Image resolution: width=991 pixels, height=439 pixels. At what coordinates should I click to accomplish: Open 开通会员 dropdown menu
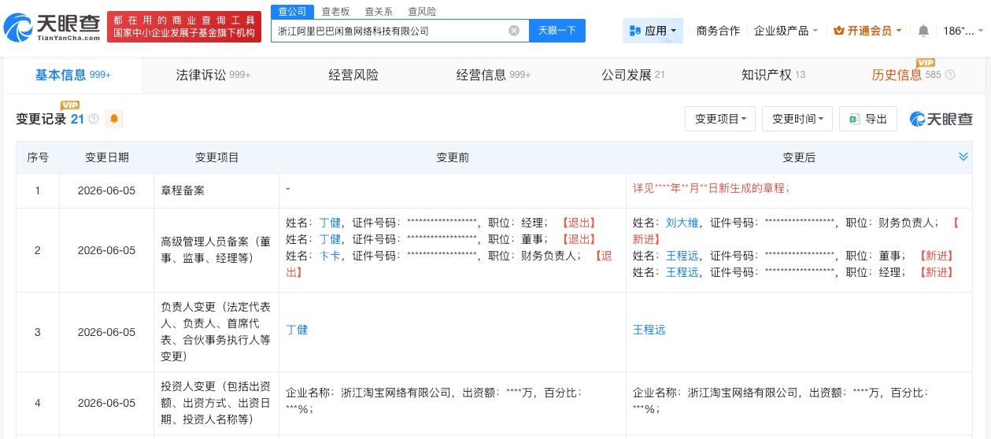coord(867,31)
